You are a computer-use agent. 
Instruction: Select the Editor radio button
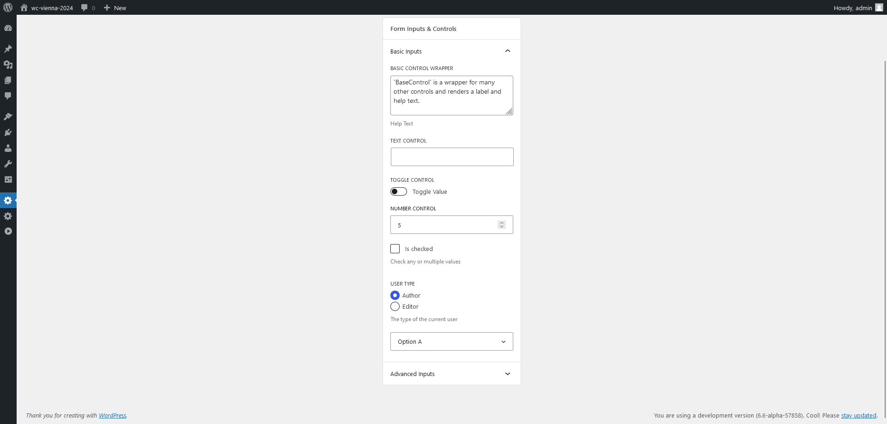(x=395, y=306)
